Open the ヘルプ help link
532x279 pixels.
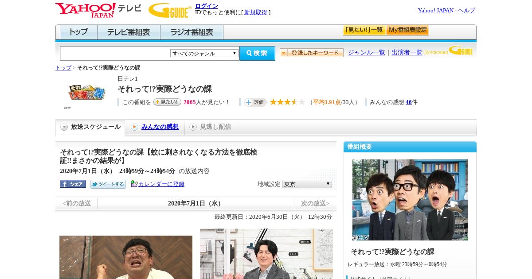466,11
